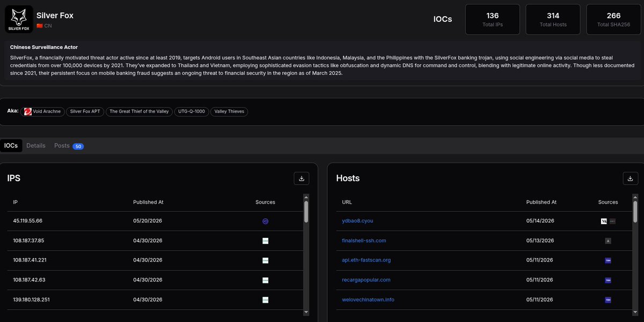Open source icon for recargapopular.com

tap(608, 280)
